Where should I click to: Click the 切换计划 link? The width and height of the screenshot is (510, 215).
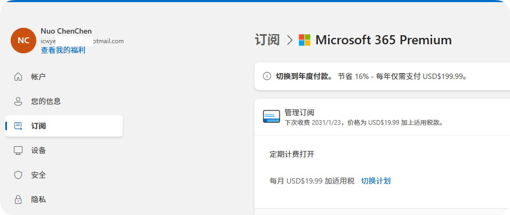(376, 181)
